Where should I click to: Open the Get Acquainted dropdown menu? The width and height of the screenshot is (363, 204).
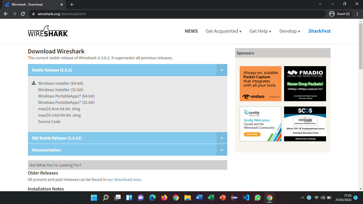pos(223,31)
